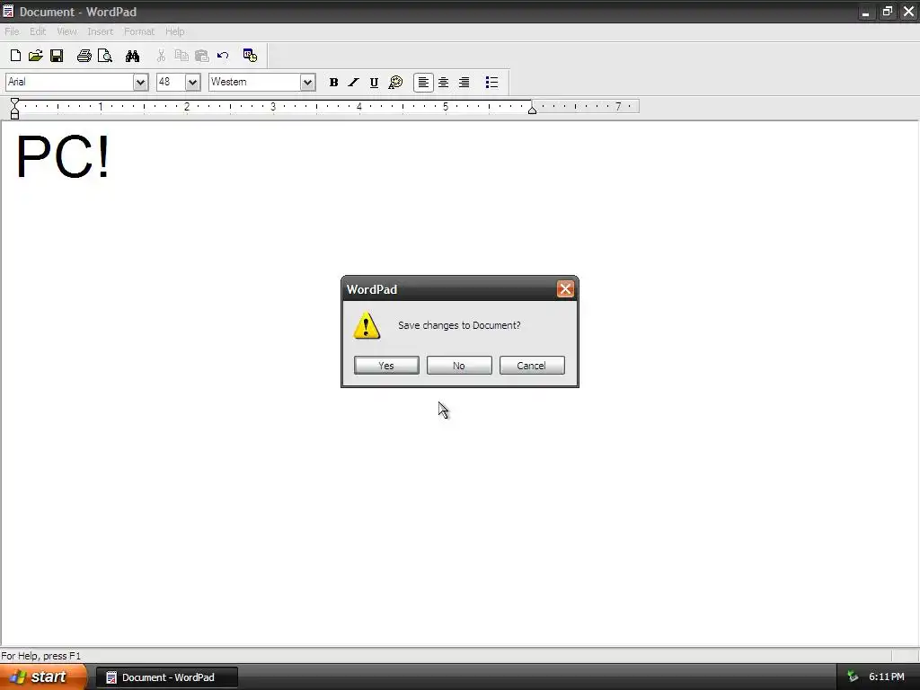This screenshot has width=920, height=690.
Task: Save using the floppy disk icon
Action: point(57,56)
